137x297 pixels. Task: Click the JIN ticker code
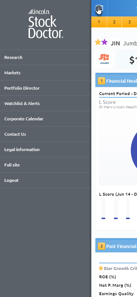click(x=115, y=44)
